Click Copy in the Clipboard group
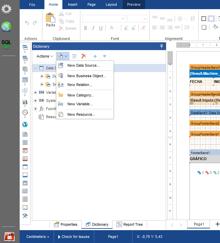This screenshot has width=220, height=243. (x=66, y=21)
